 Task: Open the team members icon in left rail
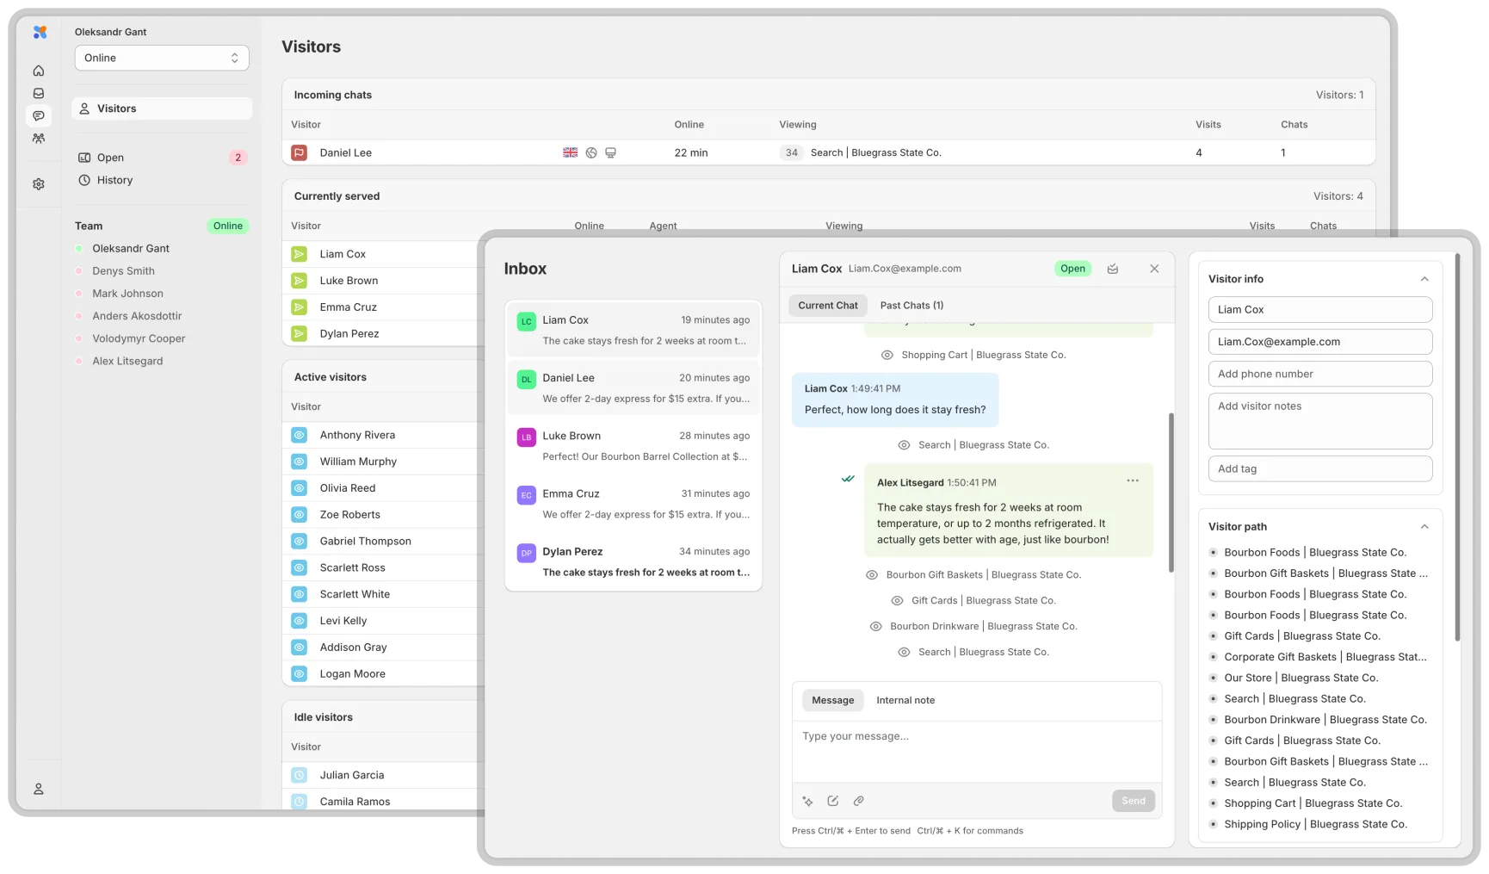(x=39, y=138)
